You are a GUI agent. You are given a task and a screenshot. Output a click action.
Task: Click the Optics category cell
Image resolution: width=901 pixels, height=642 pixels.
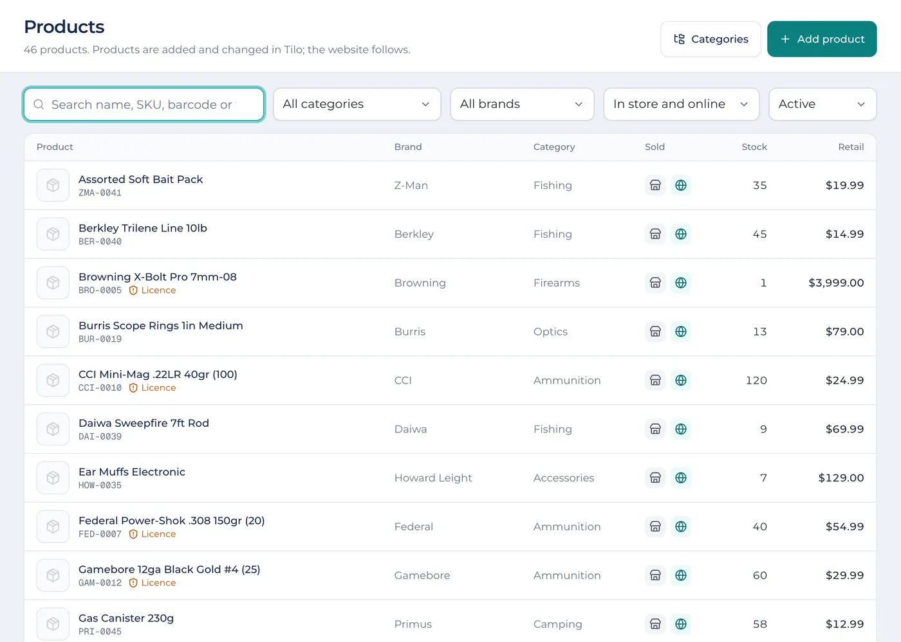point(550,332)
